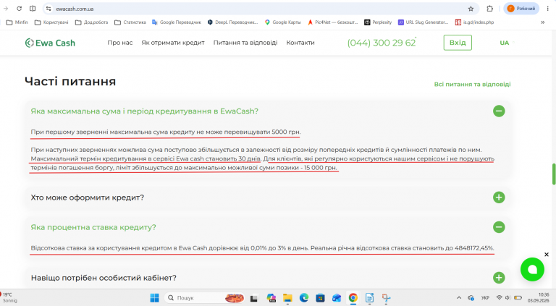Click the cloud sync tray icon
Image resolution: width=556 pixels, height=306 pixels.
pos(471,298)
